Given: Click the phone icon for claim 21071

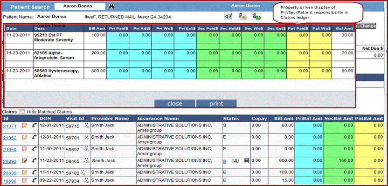Looking at the screenshot, I should point(34,126).
